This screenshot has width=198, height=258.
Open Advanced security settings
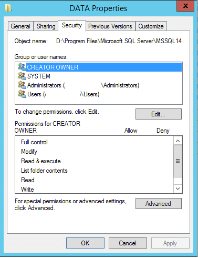(159, 204)
